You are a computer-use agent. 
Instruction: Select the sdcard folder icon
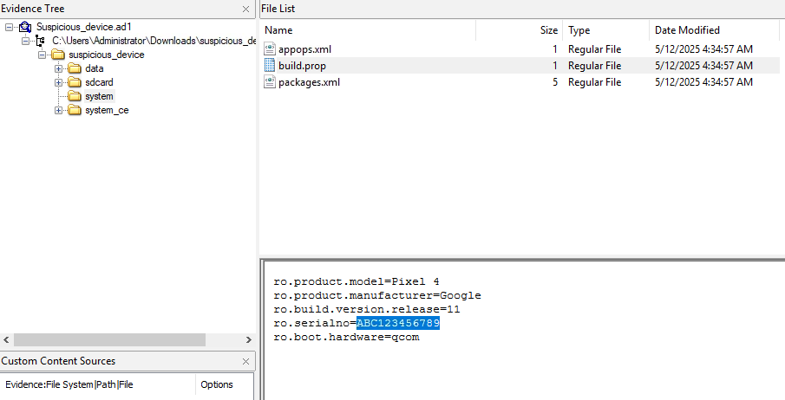[x=75, y=82]
